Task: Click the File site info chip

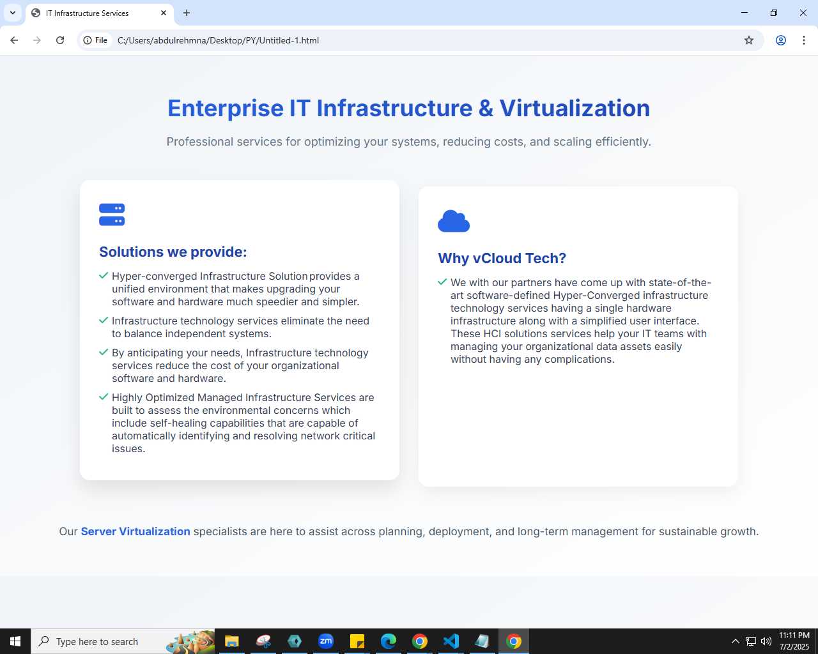Action: click(96, 40)
